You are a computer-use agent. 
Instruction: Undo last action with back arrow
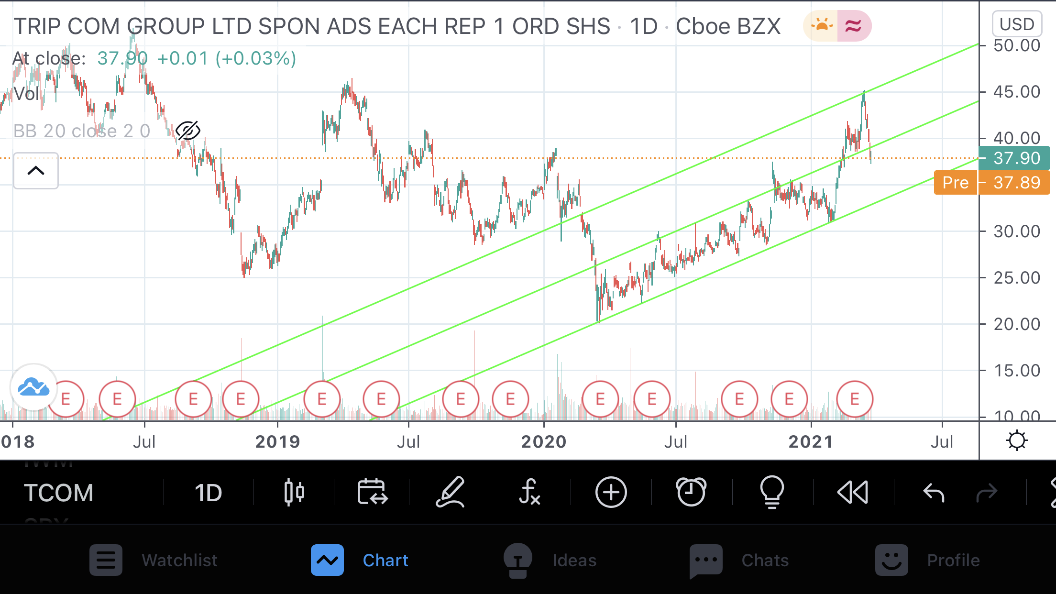(x=934, y=492)
